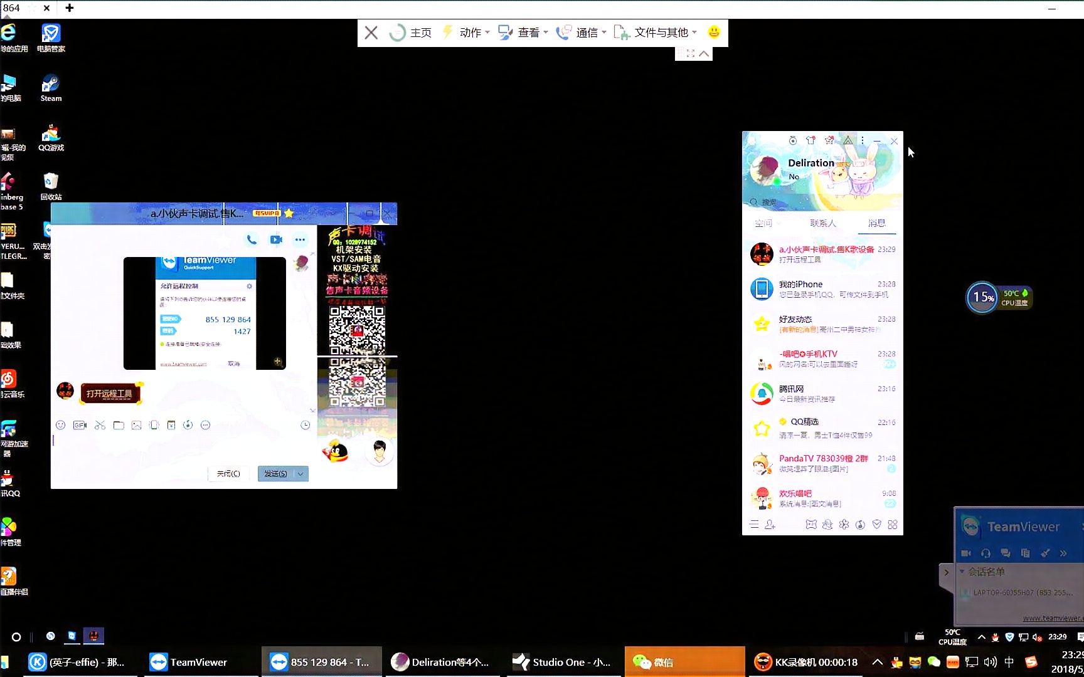
Task: Open the 电脑管家 desktop icon
Action: [x=51, y=38]
